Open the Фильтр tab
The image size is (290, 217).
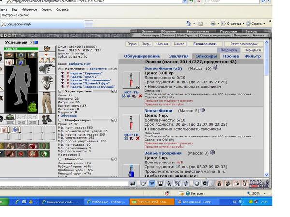(x=253, y=56)
